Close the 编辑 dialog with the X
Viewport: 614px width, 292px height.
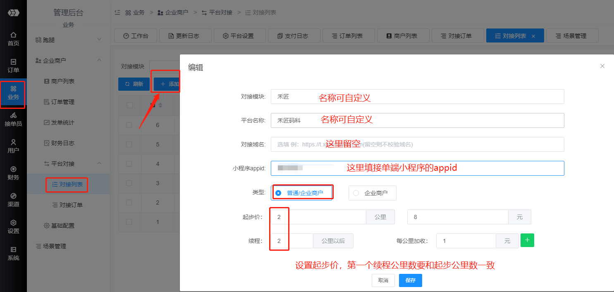pos(602,66)
